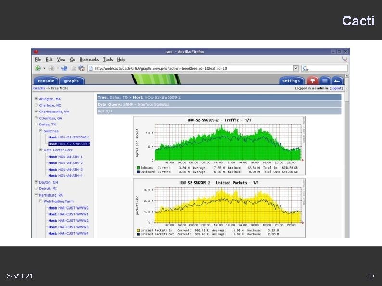Image resolution: width=382 pixels, height=286 pixels.
Task: Open the settings tab
Action: (291, 81)
